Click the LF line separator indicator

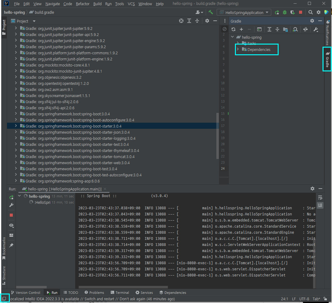[x=294, y=299]
